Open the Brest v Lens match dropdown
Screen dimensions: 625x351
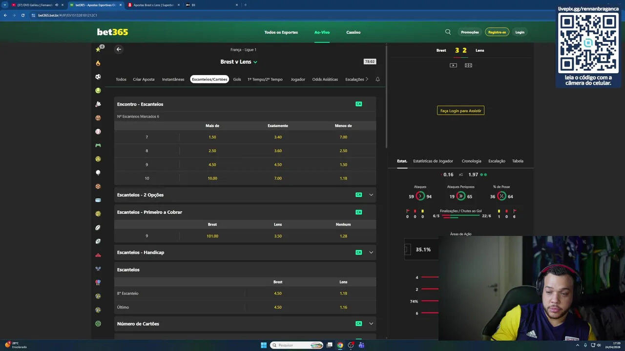click(239, 62)
